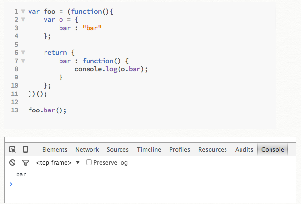Select the active Console tab
The height and width of the screenshot is (204, 301).
(x=272, y=149)
